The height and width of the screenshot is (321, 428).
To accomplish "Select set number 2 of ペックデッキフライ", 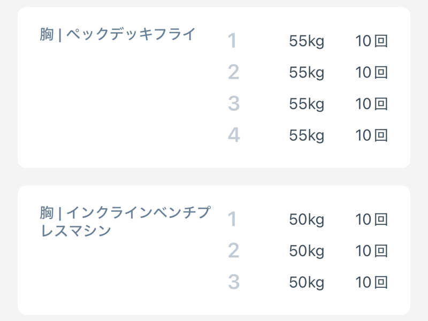I will [233, 72].
